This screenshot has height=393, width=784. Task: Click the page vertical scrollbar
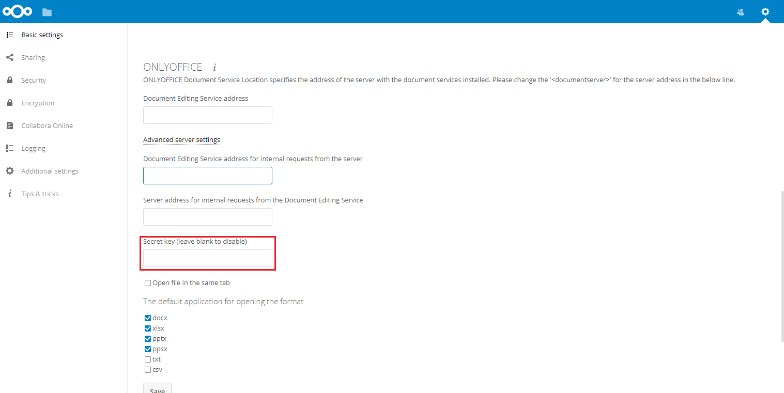click(x=781, y=266)
